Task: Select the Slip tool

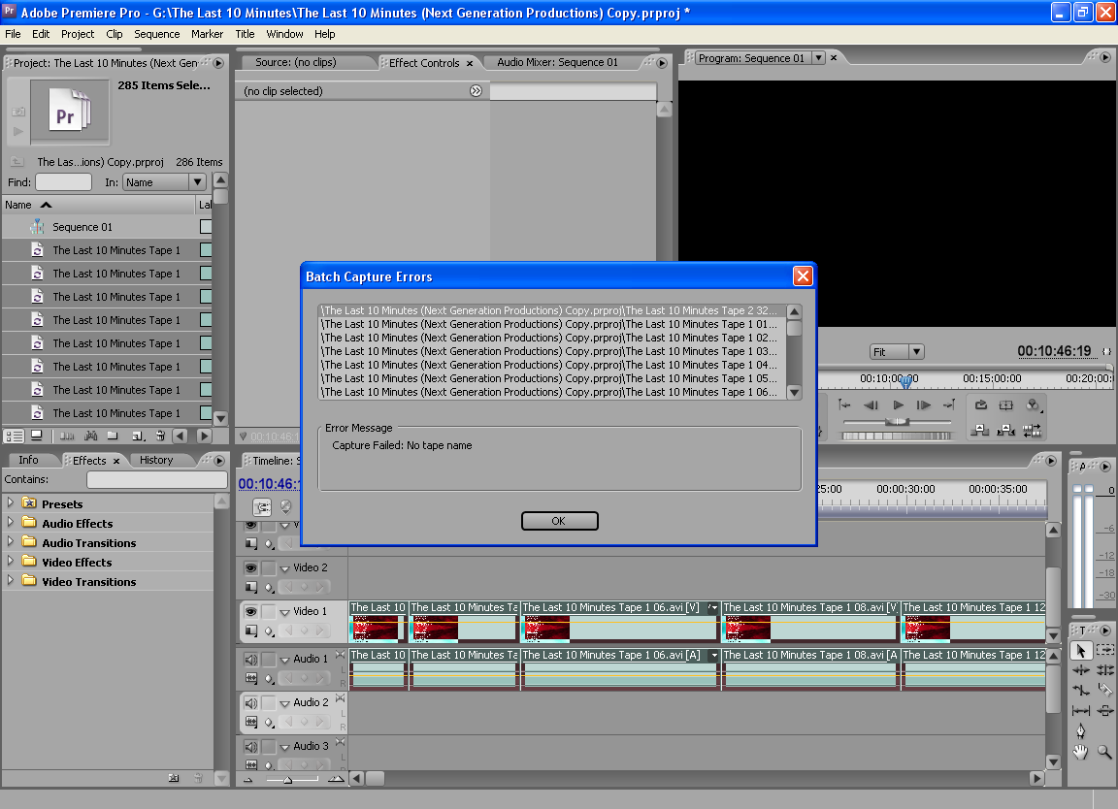Action: 1081,711
